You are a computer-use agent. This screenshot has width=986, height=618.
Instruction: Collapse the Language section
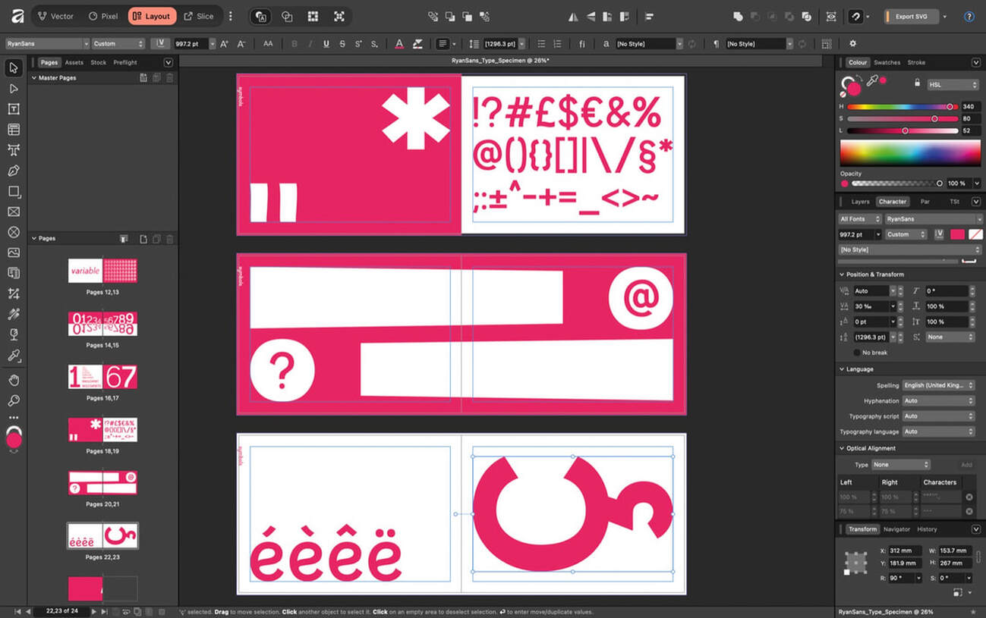[842, 369]
